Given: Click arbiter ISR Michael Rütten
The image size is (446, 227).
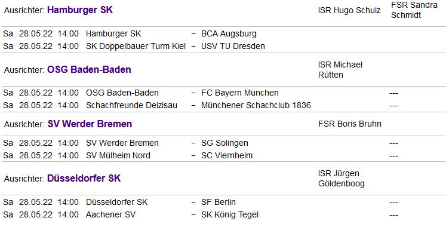Looking at the screenshot, I should point(340,70).
